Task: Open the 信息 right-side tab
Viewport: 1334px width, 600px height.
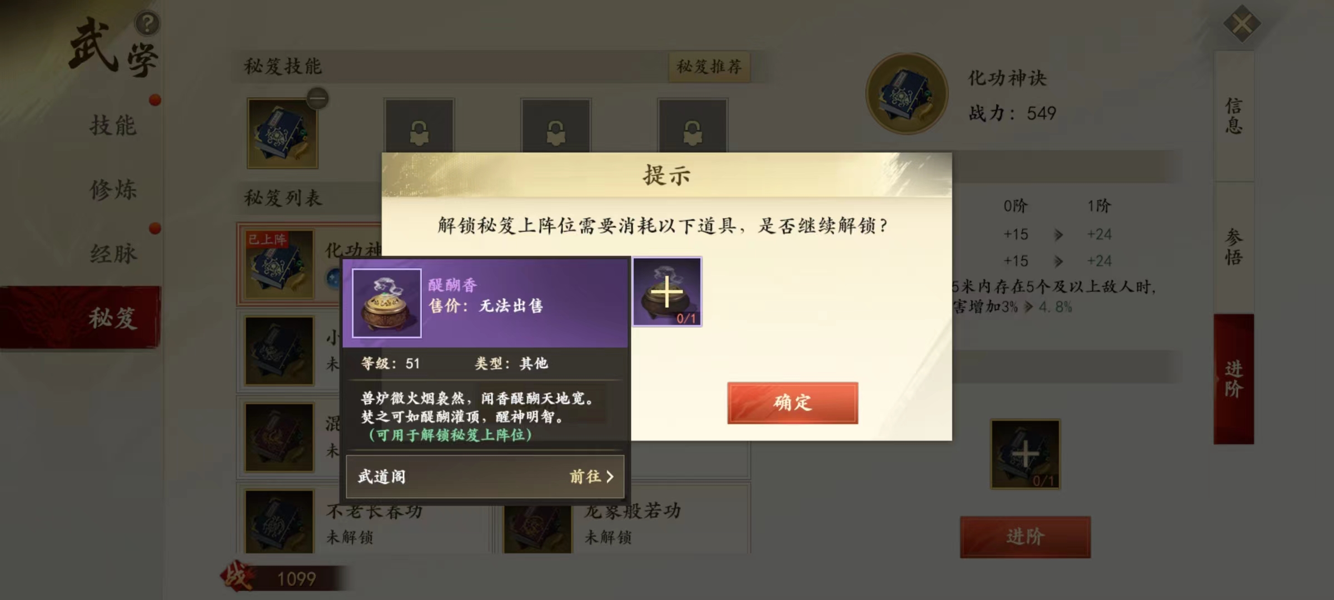Action: point(1234,116)
